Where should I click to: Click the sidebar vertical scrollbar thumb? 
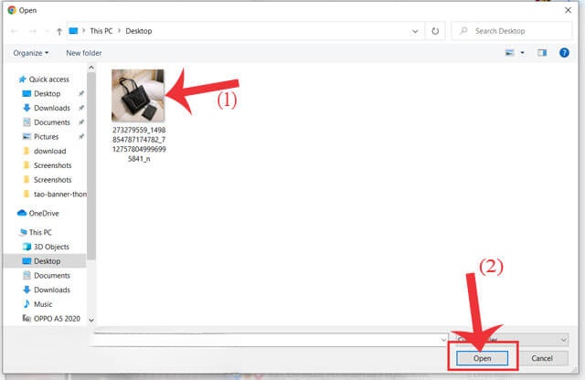pos(91,166)
